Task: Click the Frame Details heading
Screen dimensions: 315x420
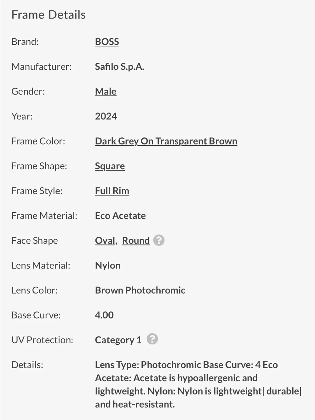Action: click(49, 15)
